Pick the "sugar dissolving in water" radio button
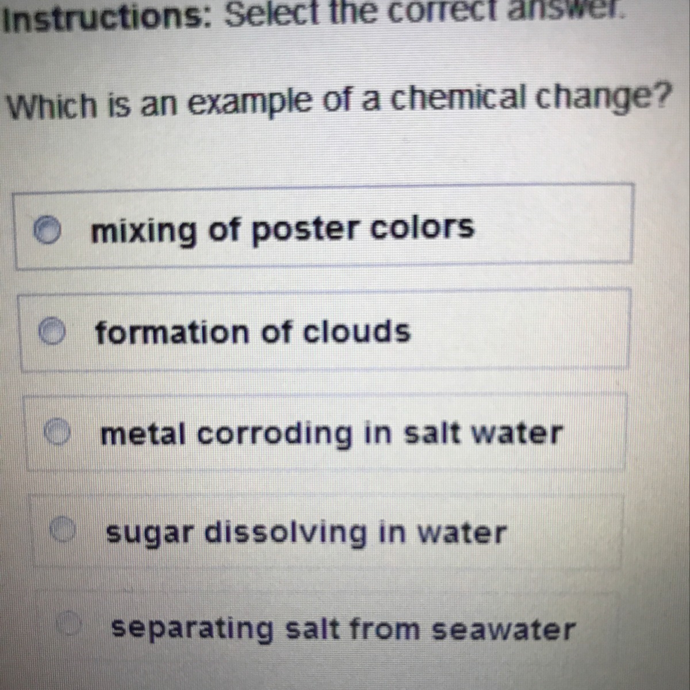Screen dimensions: 690x690 coord(63,530)
